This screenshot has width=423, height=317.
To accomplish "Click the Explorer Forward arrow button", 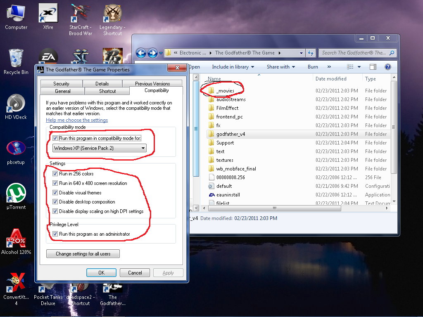I will 152,53.
